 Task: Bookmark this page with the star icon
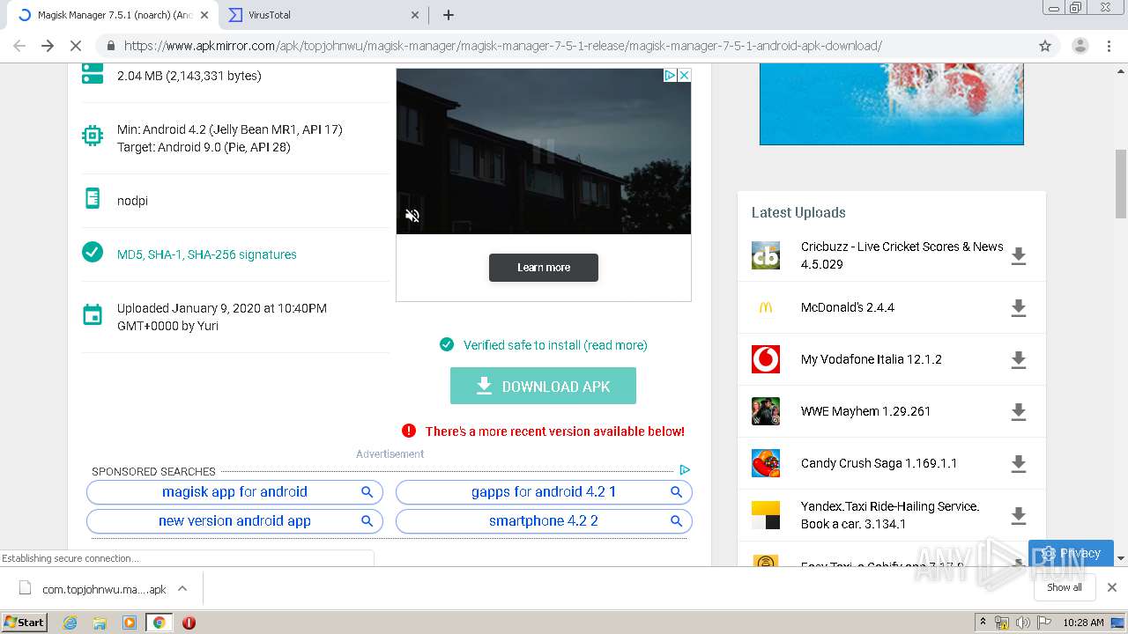(1045, 46)
